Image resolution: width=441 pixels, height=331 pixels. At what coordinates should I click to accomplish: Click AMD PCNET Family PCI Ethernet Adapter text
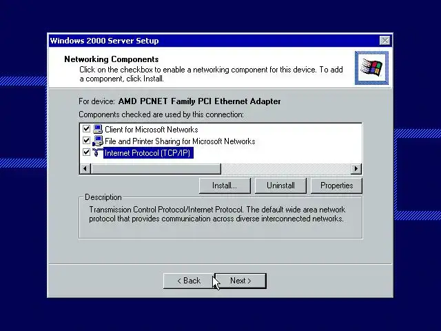pos(199,101)
